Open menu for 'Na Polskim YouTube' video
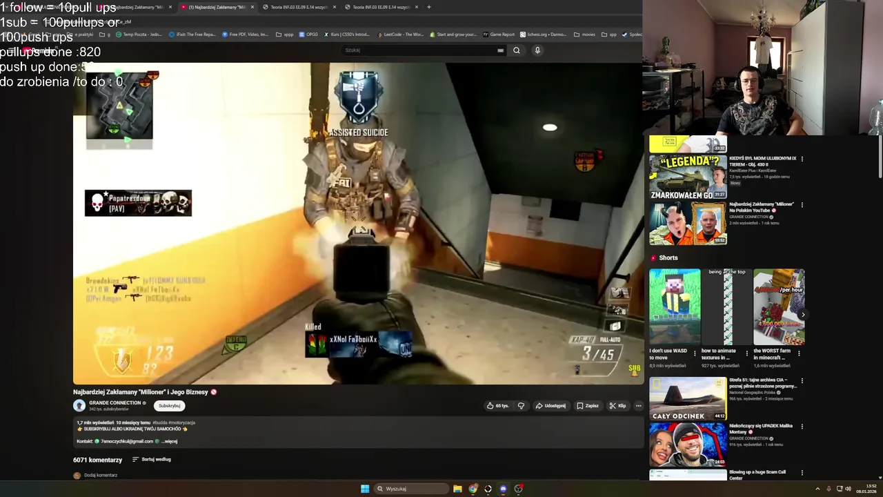883x497 pixels. (802, 205)
